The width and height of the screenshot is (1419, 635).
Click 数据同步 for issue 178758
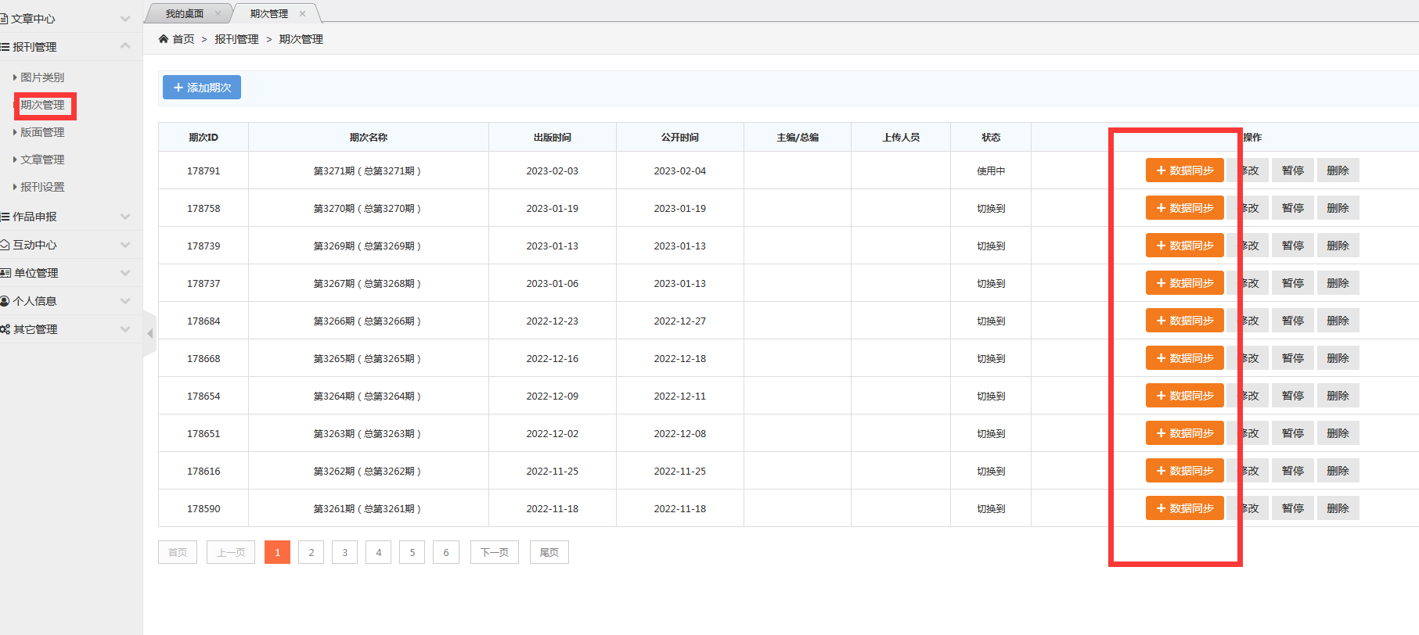1185,208
